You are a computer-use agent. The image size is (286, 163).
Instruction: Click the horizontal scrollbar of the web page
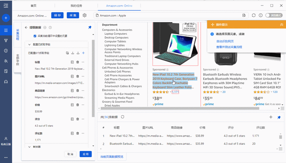tap(180, 108)
